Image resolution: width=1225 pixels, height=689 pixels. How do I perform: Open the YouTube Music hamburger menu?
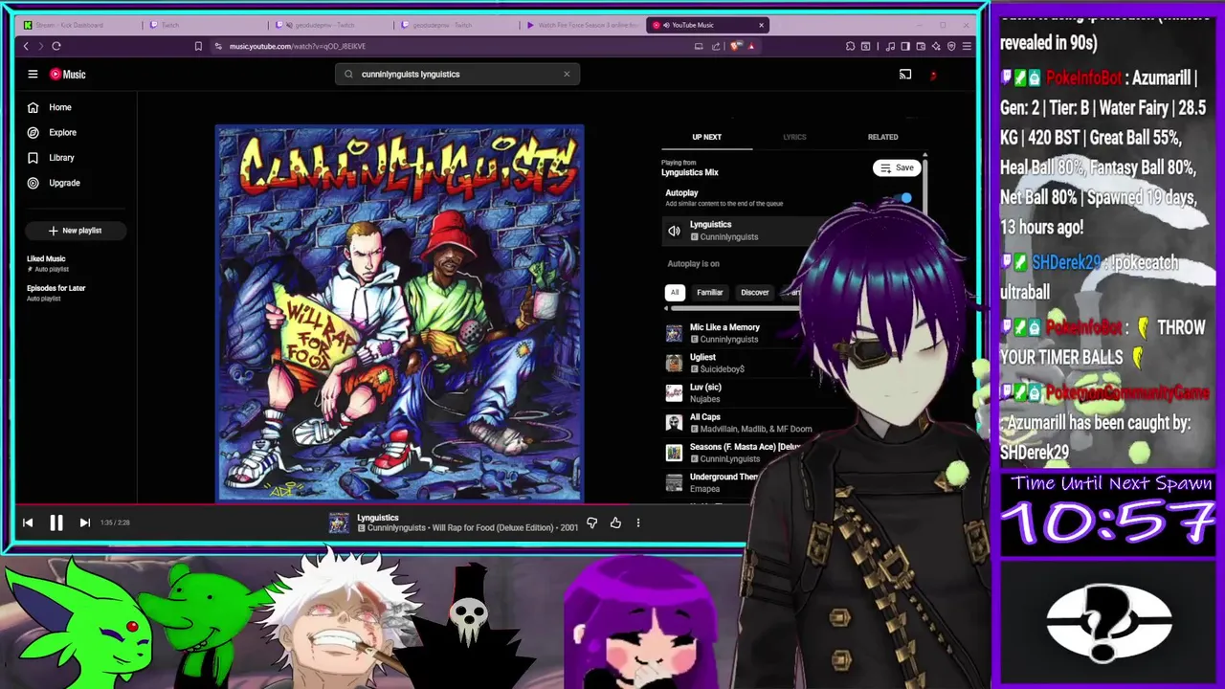point(33,74)
